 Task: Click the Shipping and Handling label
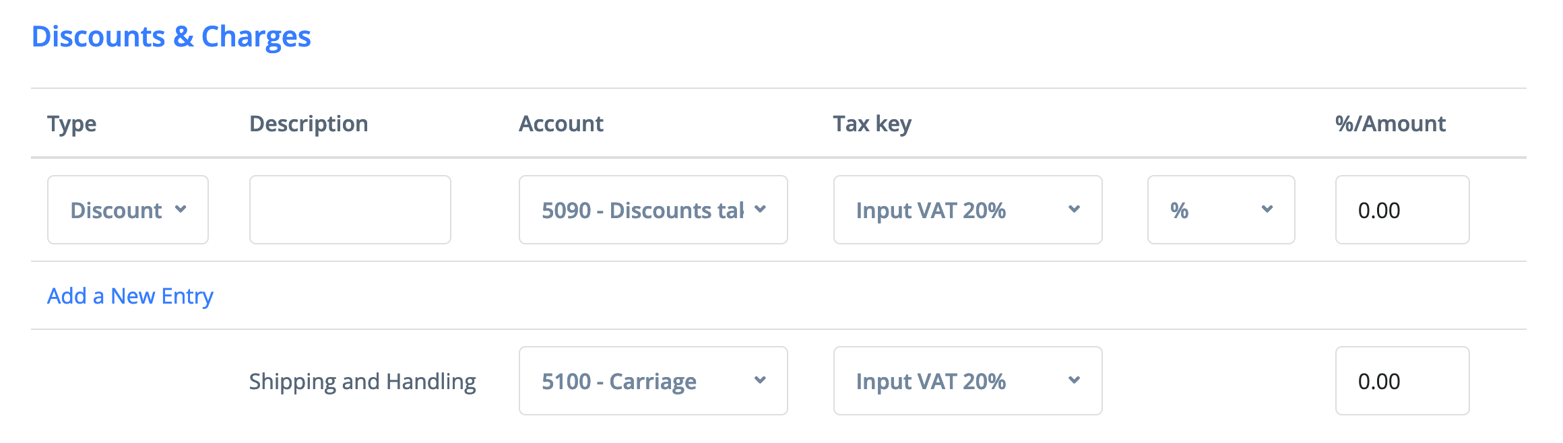362,382
